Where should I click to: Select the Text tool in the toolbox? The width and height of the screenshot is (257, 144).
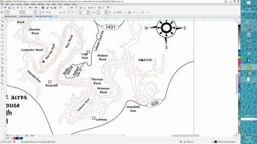2,54
